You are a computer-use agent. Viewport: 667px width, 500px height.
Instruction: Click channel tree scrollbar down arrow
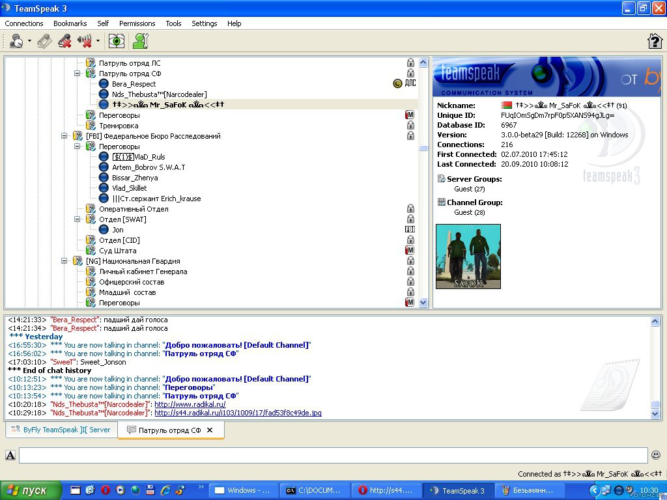pyautogui.click(x=423, y=303)
